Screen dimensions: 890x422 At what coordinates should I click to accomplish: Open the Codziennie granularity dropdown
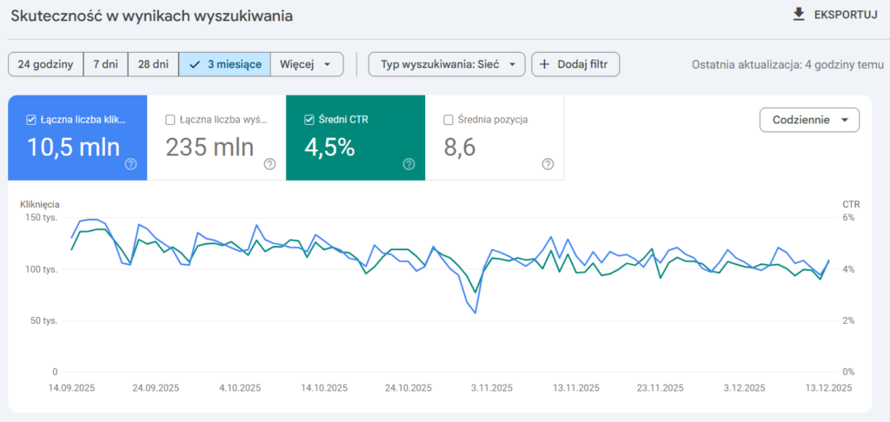(809, 120)
